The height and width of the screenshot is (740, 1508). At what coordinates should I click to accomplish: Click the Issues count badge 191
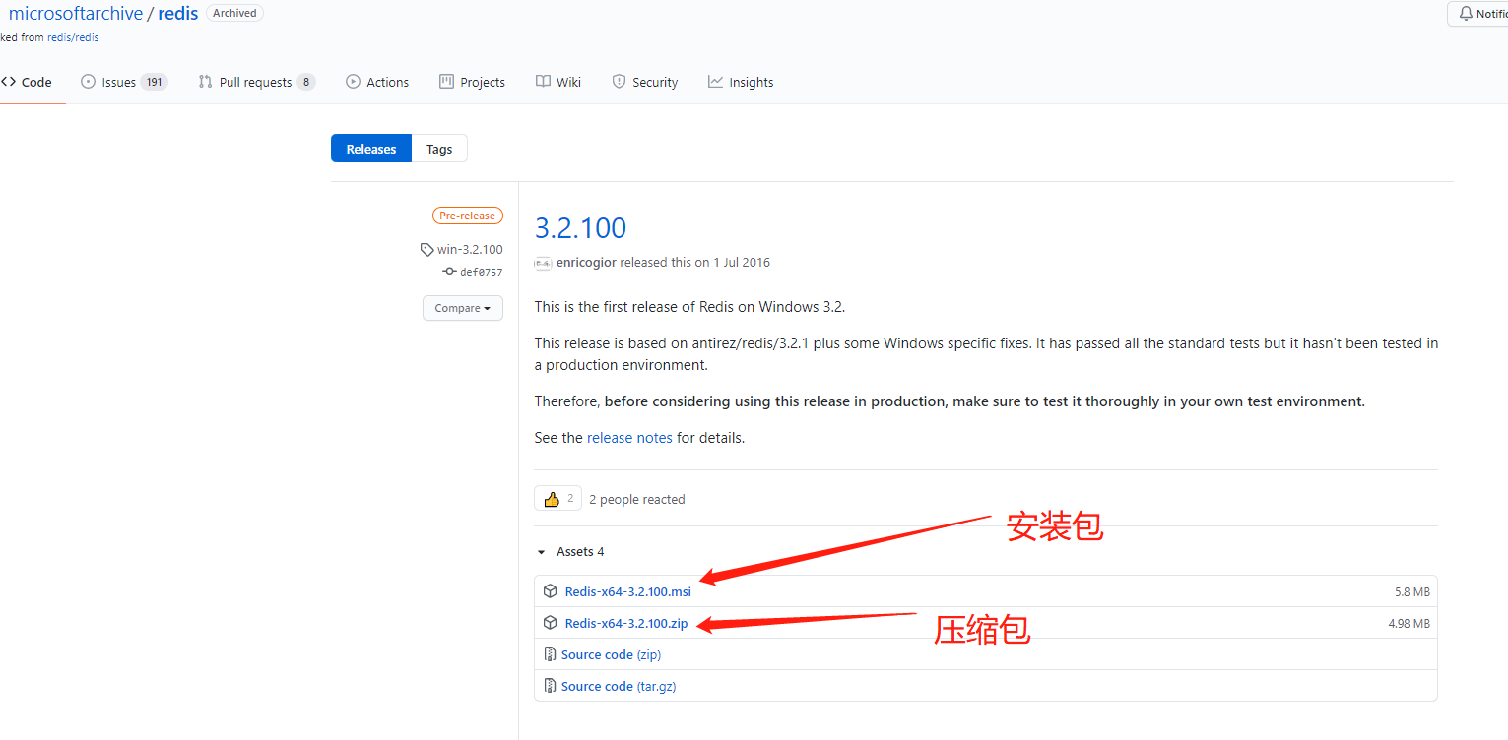pyautogui.click(x=154, y=82)
